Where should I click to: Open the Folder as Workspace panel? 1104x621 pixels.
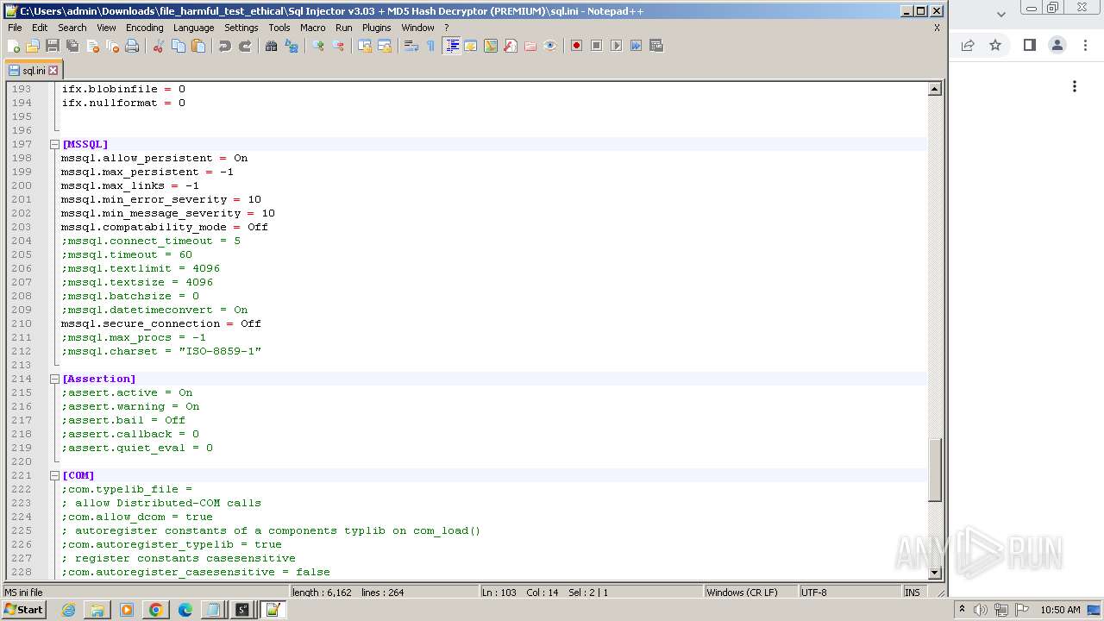530,46
